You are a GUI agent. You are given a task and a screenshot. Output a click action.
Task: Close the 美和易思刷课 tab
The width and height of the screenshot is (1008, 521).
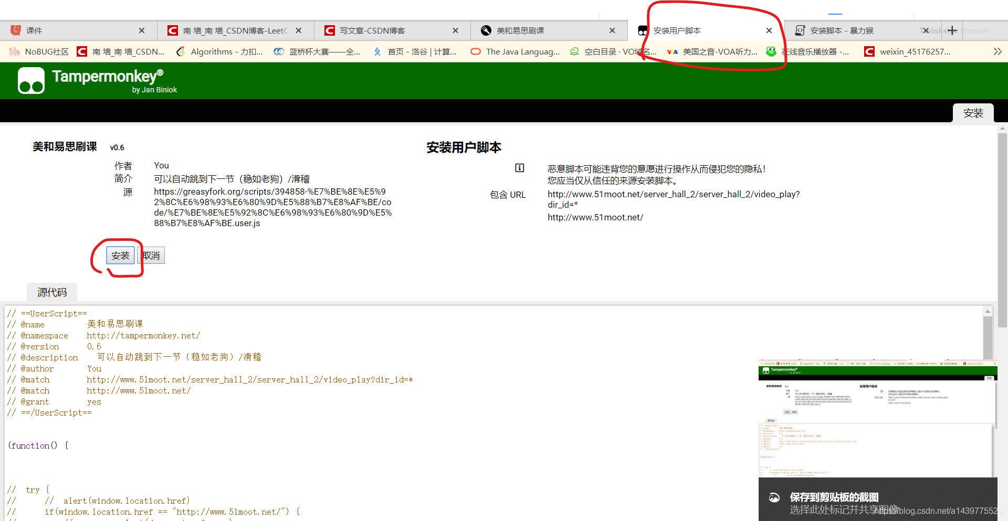click(612, 30)
